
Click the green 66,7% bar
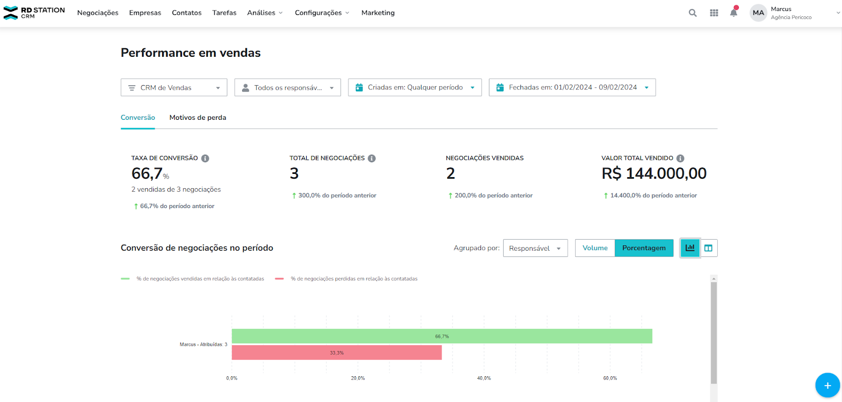[x=442, y=336]
